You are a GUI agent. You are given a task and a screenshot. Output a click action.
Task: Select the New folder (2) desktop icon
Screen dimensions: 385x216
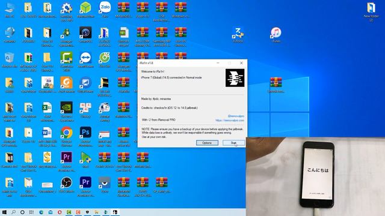pos(371,11)
